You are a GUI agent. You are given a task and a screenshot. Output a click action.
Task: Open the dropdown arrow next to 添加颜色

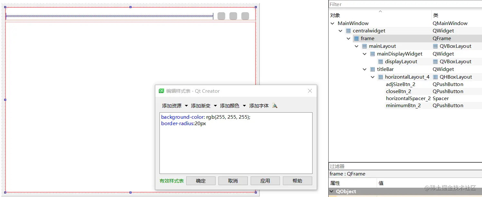point(244,105)
